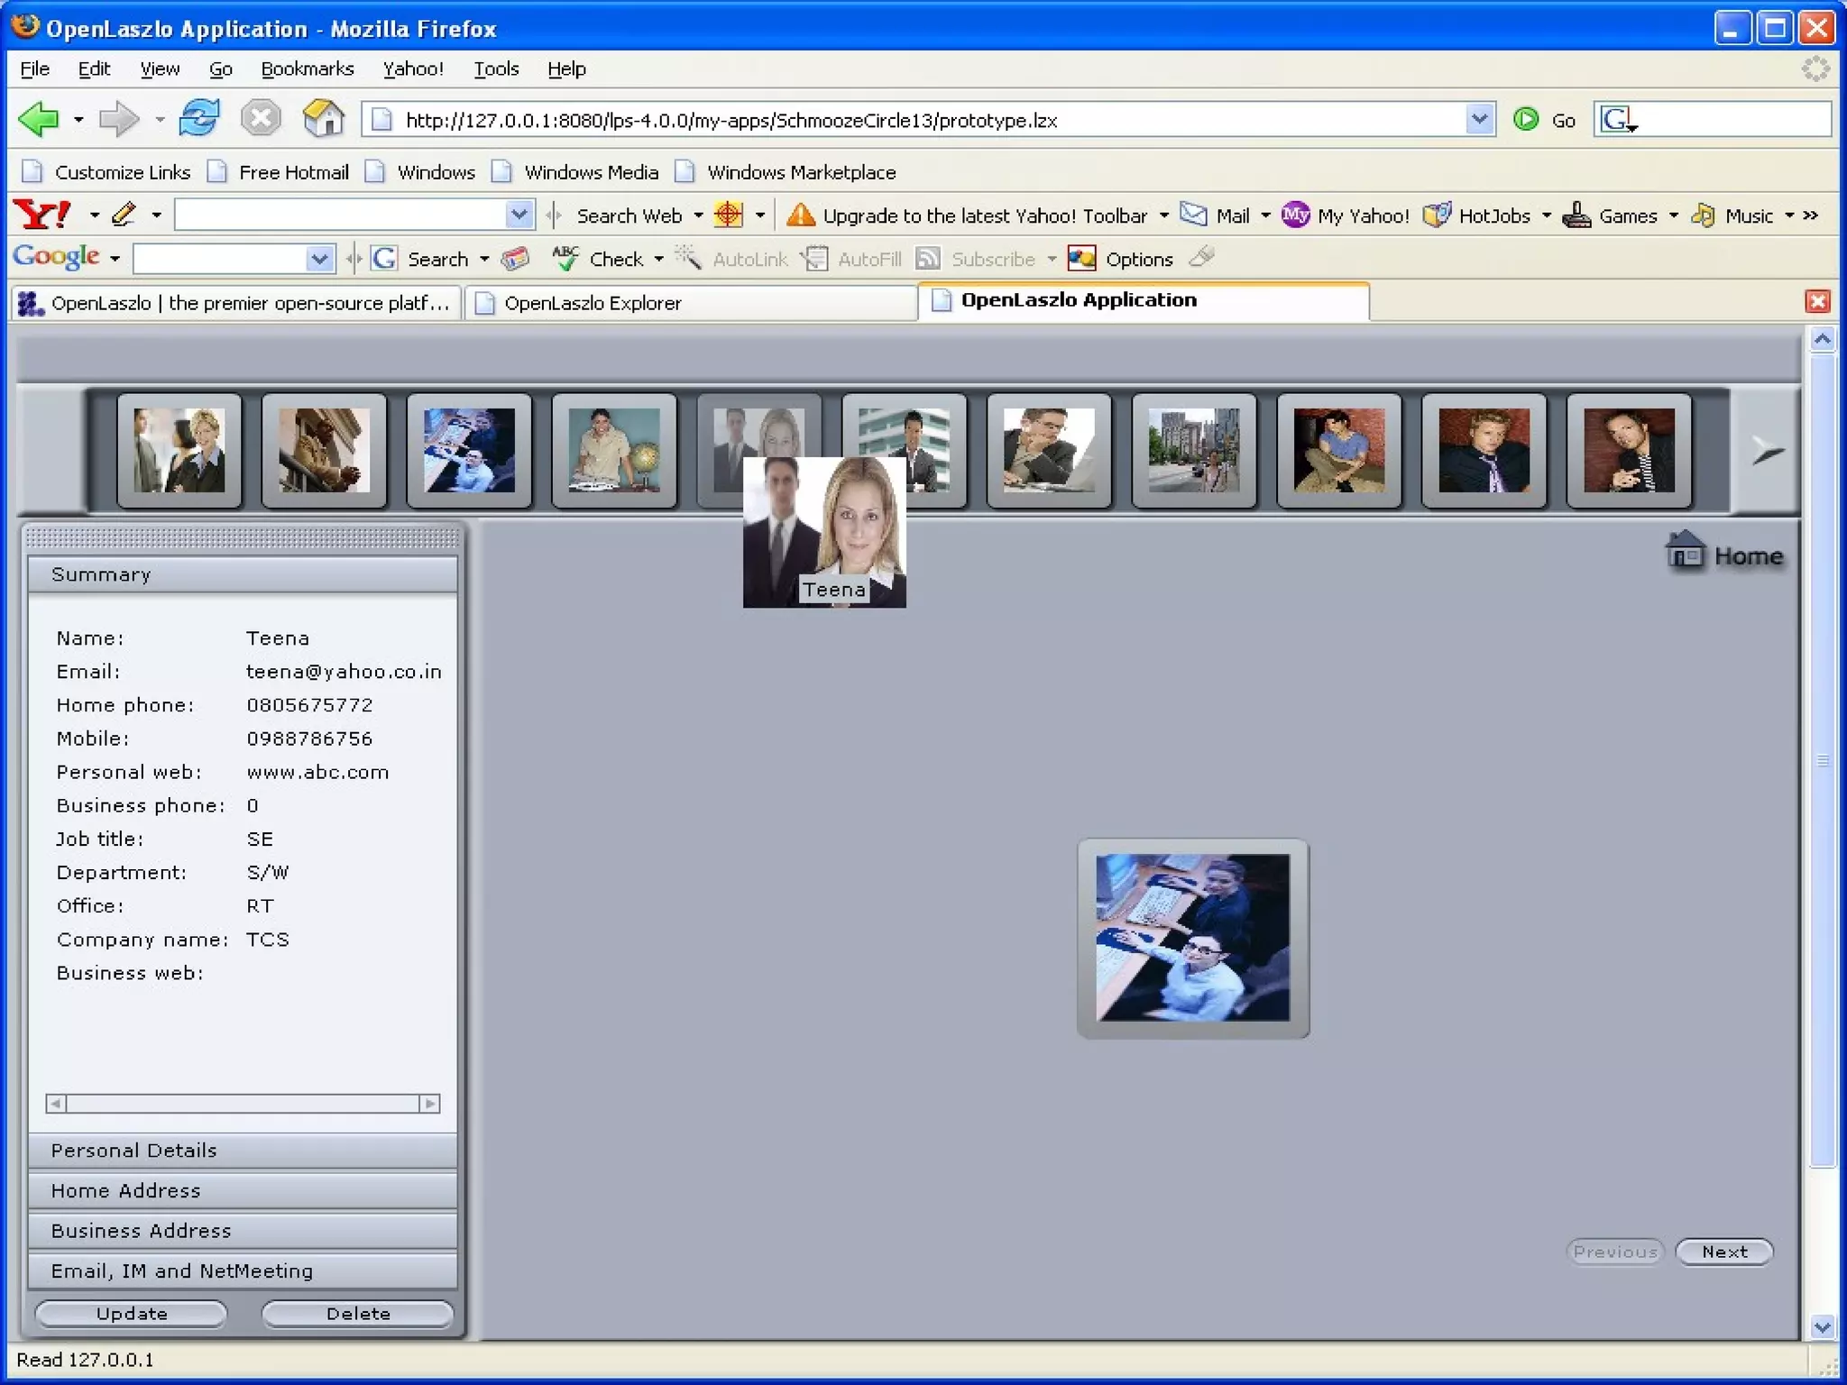
Task: Click the green Back arrow
Action: tap(39, 119)
